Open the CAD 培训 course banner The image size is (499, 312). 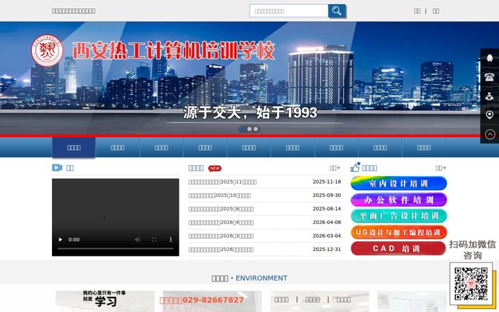point(399,249)
